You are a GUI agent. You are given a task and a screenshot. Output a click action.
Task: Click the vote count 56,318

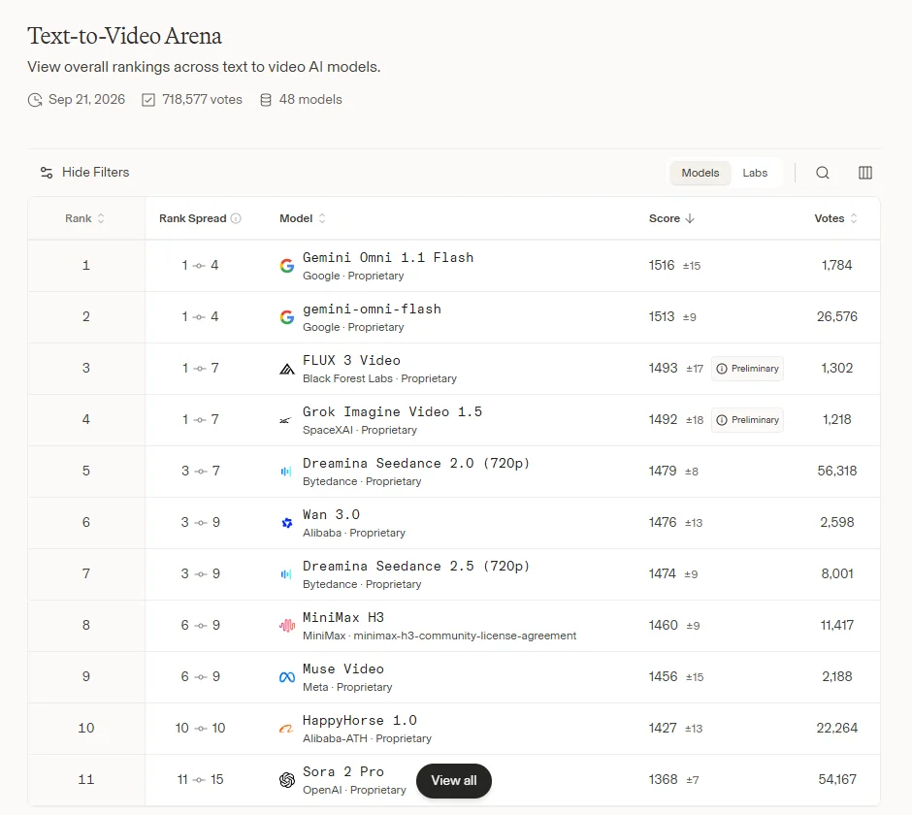point(837,471)
